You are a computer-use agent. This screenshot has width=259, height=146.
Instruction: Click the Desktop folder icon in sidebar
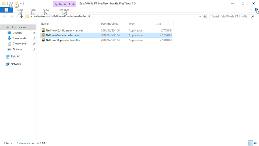tap(9, 33)
